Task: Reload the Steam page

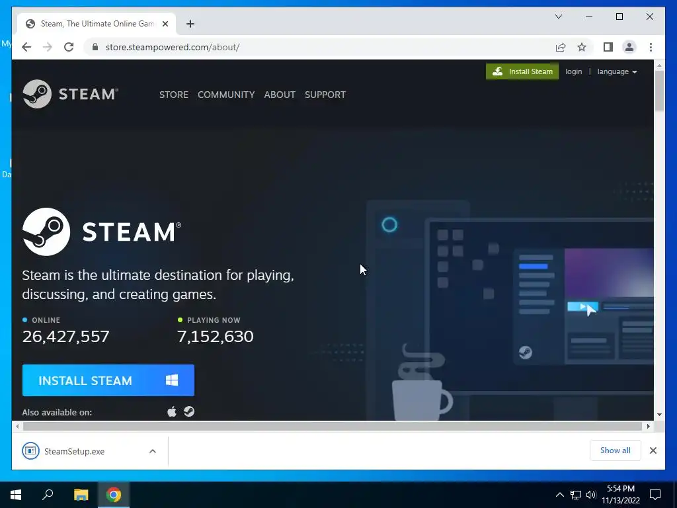Action: pyautogui.click(x=69, y=47)
